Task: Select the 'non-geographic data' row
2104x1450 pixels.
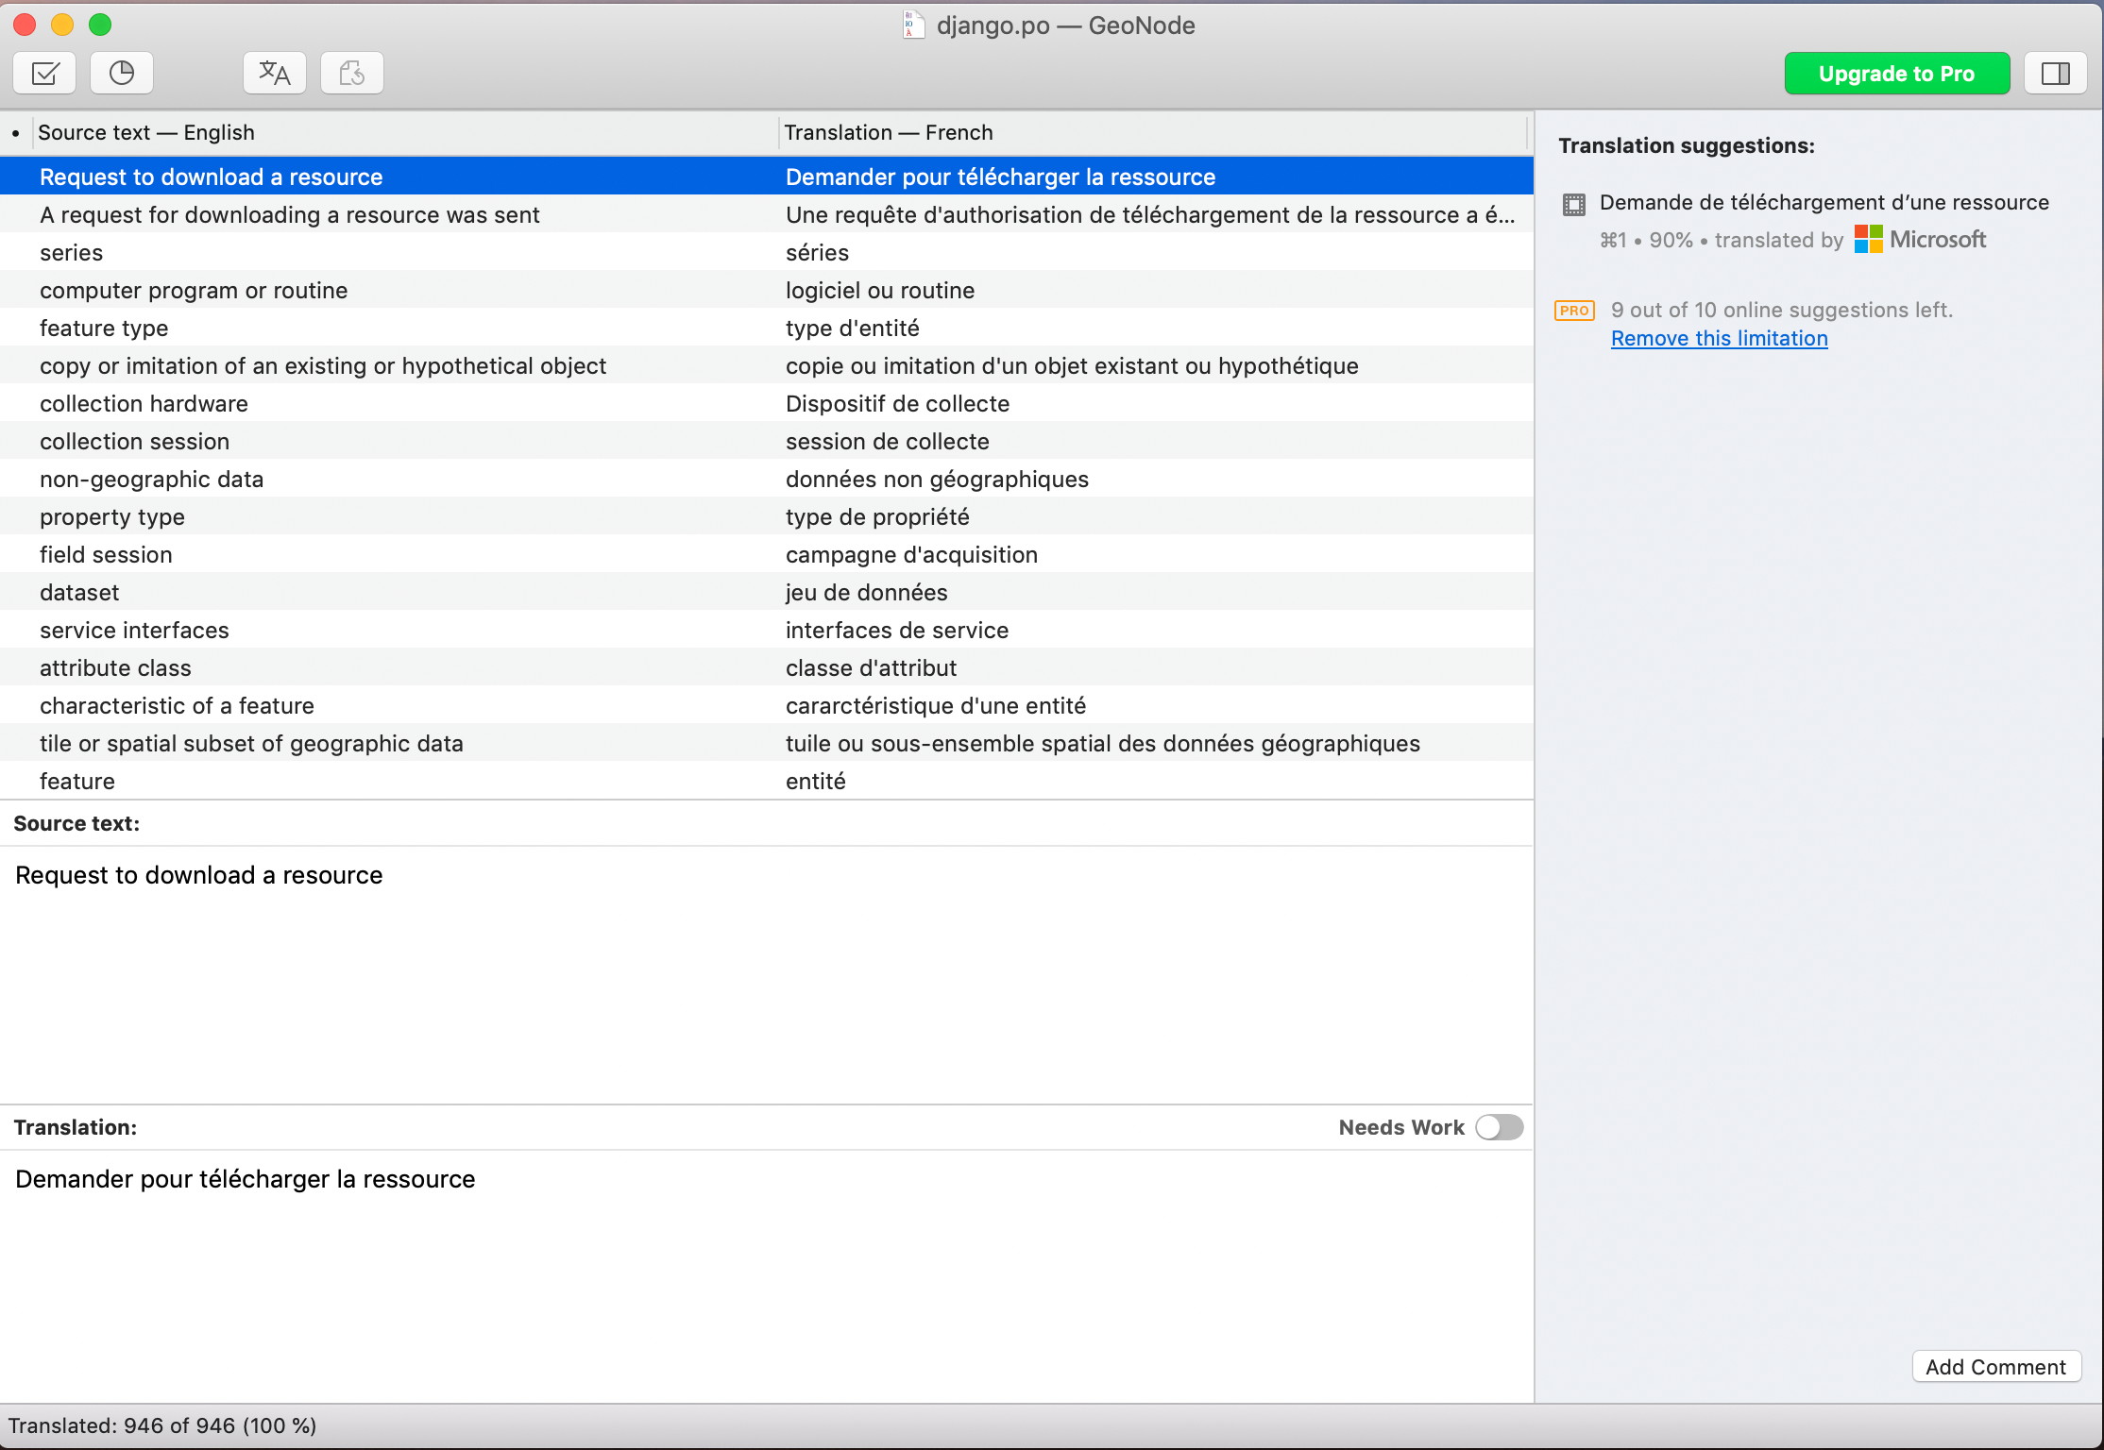Action: [766, 479]
